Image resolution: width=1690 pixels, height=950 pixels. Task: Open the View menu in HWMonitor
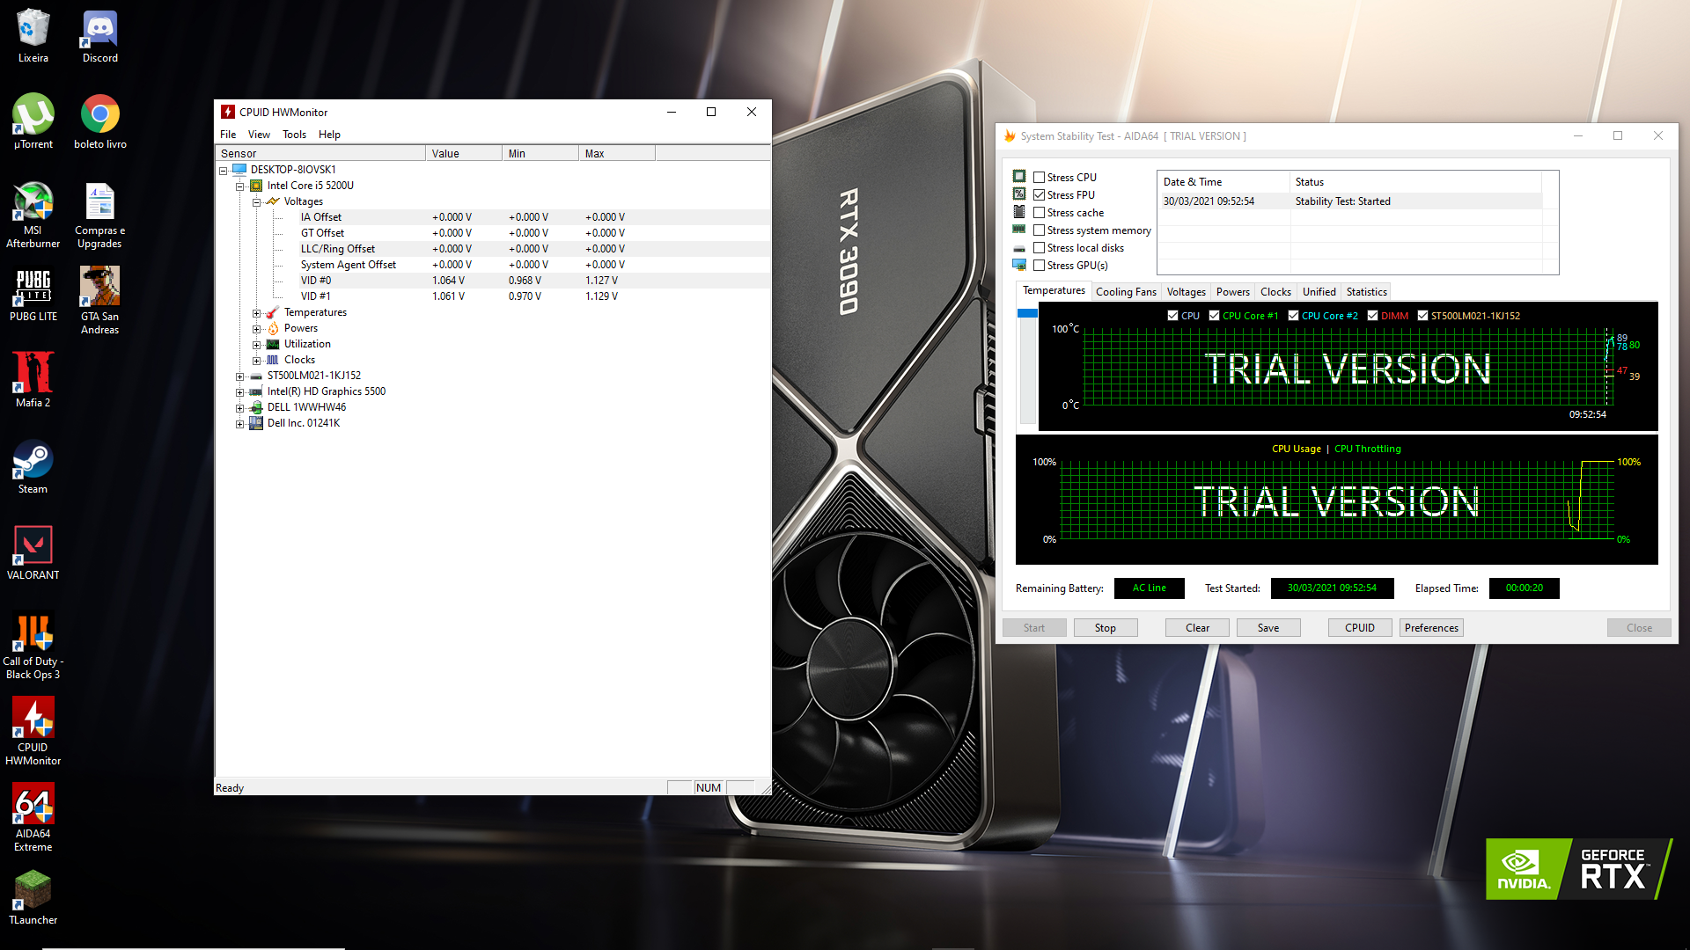[x=259, y=135]
